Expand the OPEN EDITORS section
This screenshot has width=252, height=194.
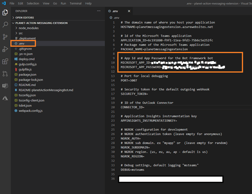25,18
